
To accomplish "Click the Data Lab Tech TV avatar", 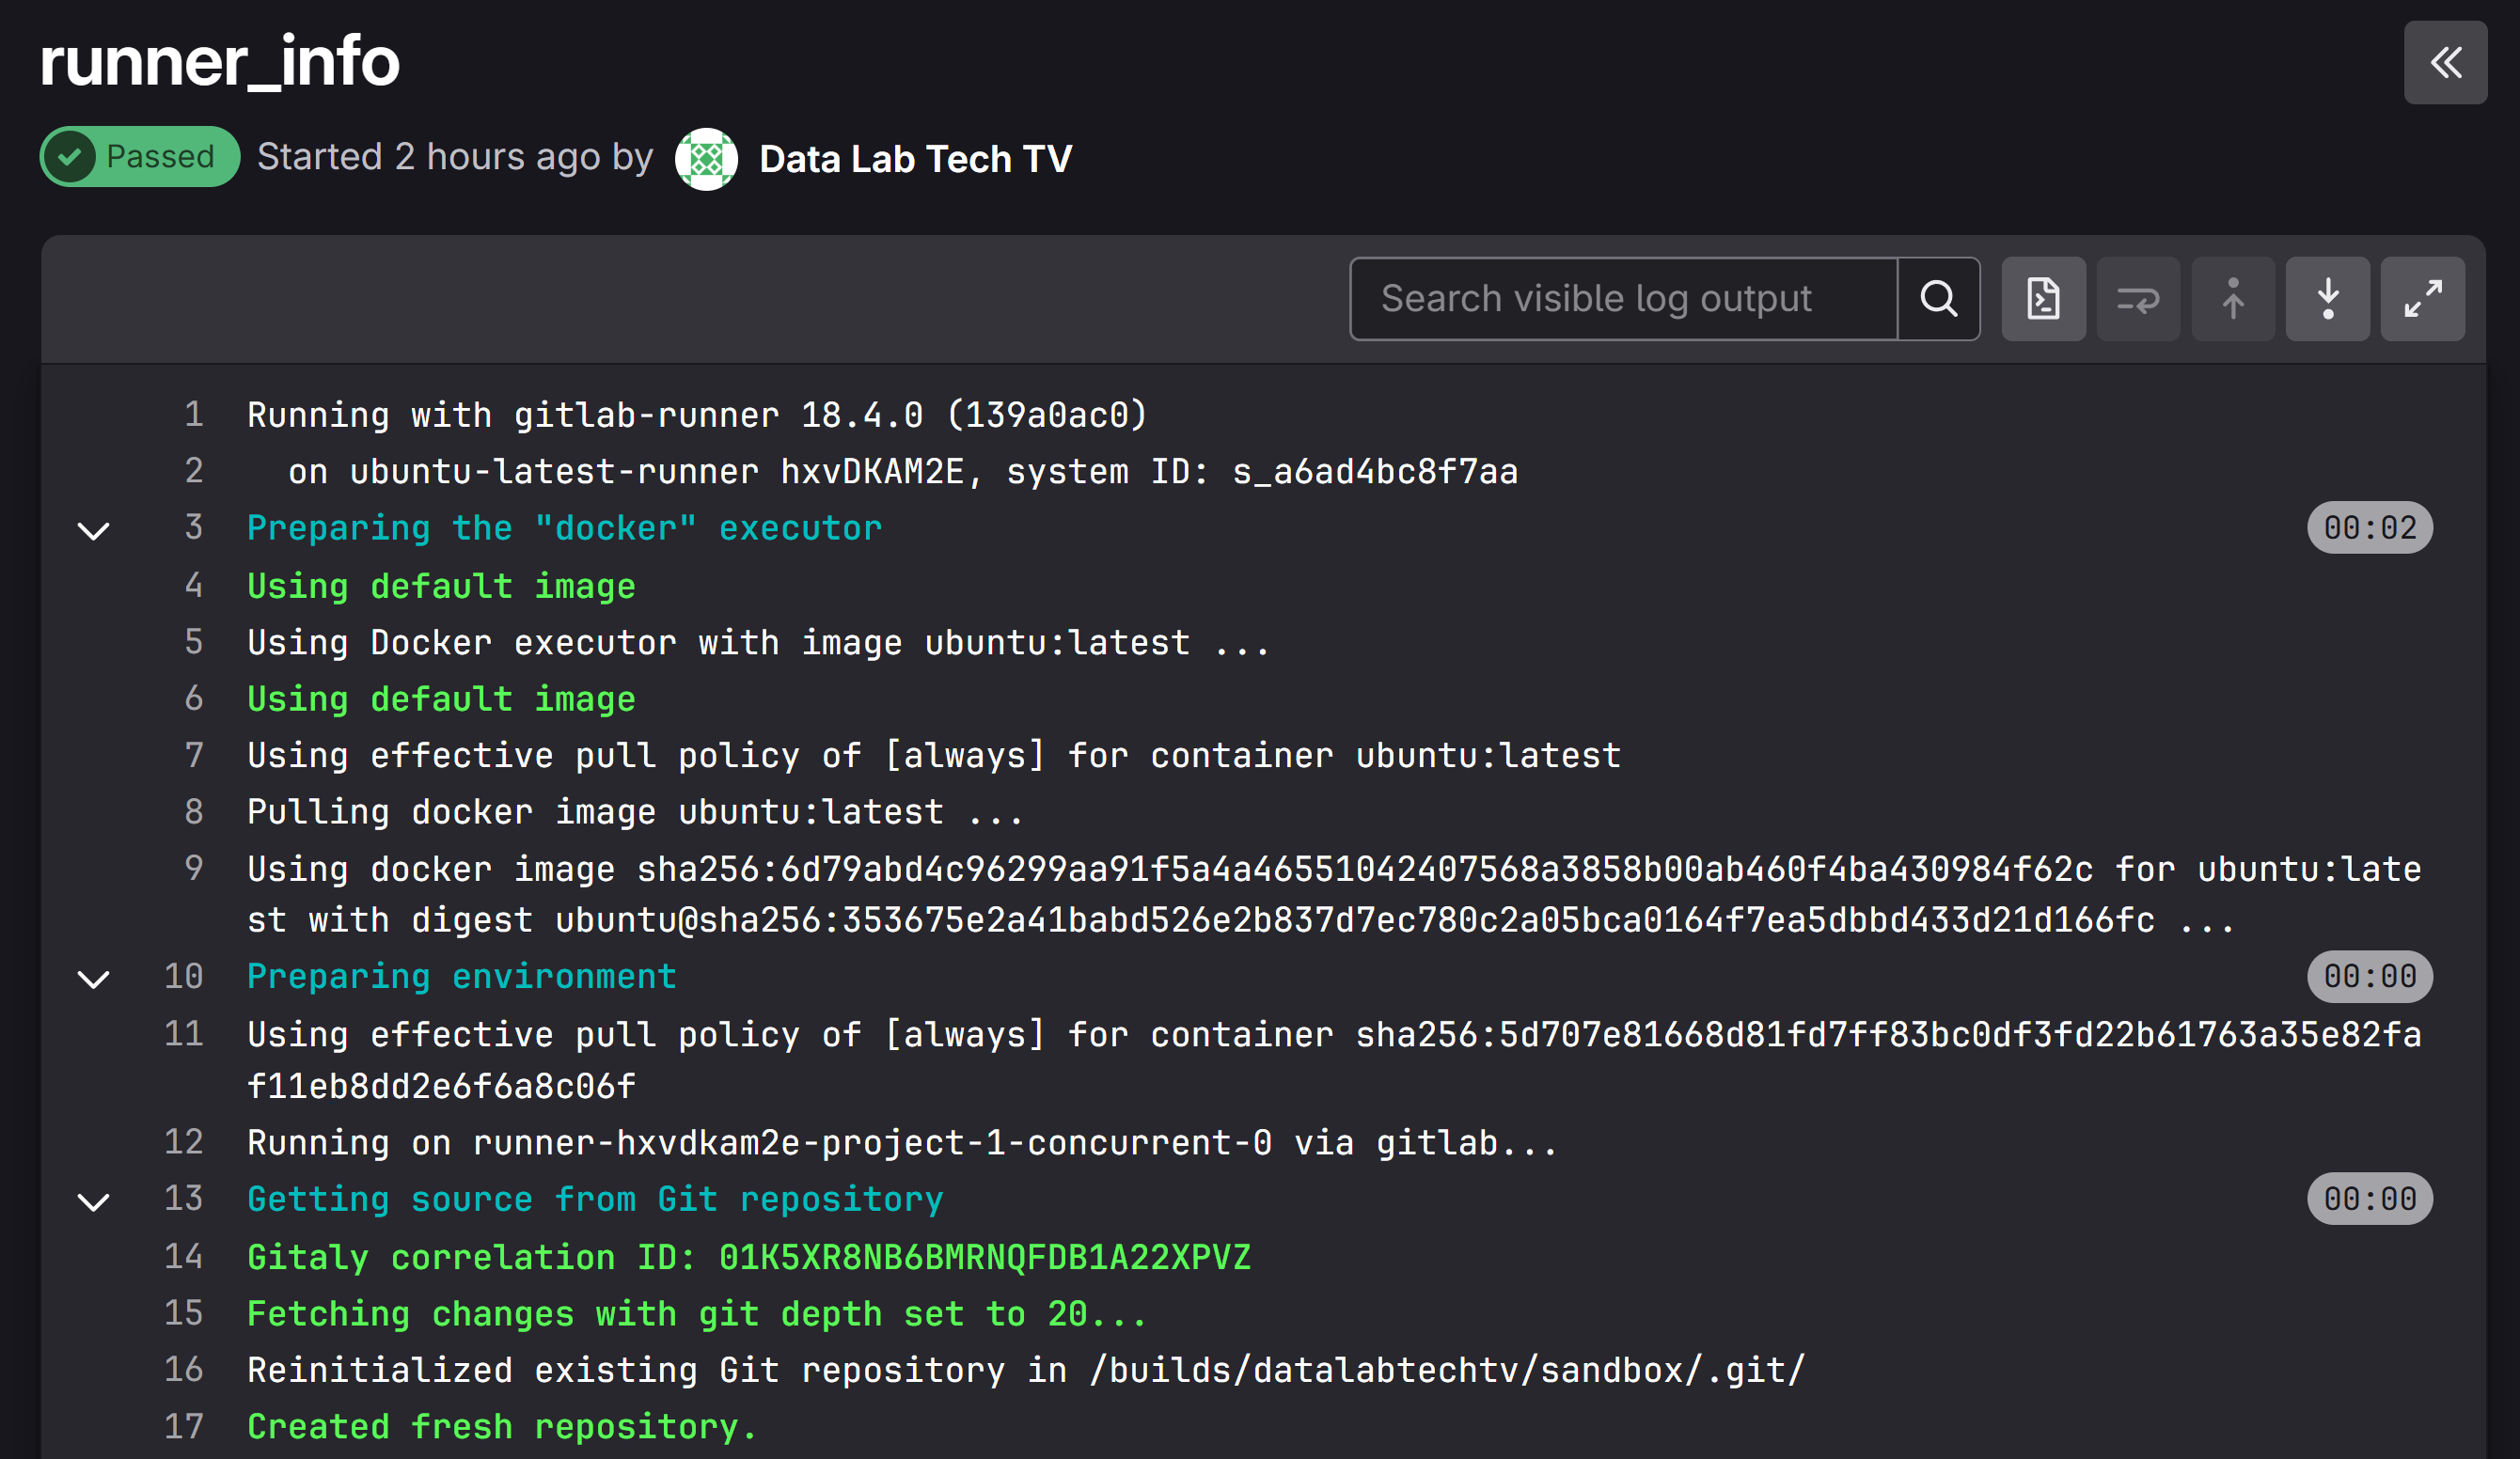I will pos(706,159).
